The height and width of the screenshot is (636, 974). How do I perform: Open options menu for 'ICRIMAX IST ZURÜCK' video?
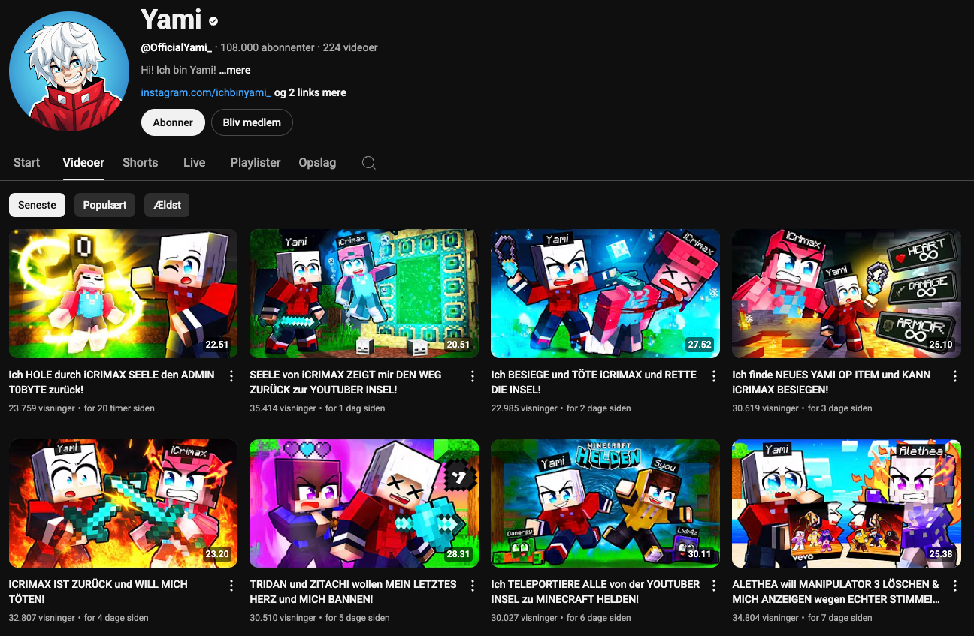click(x=231, y=586)
